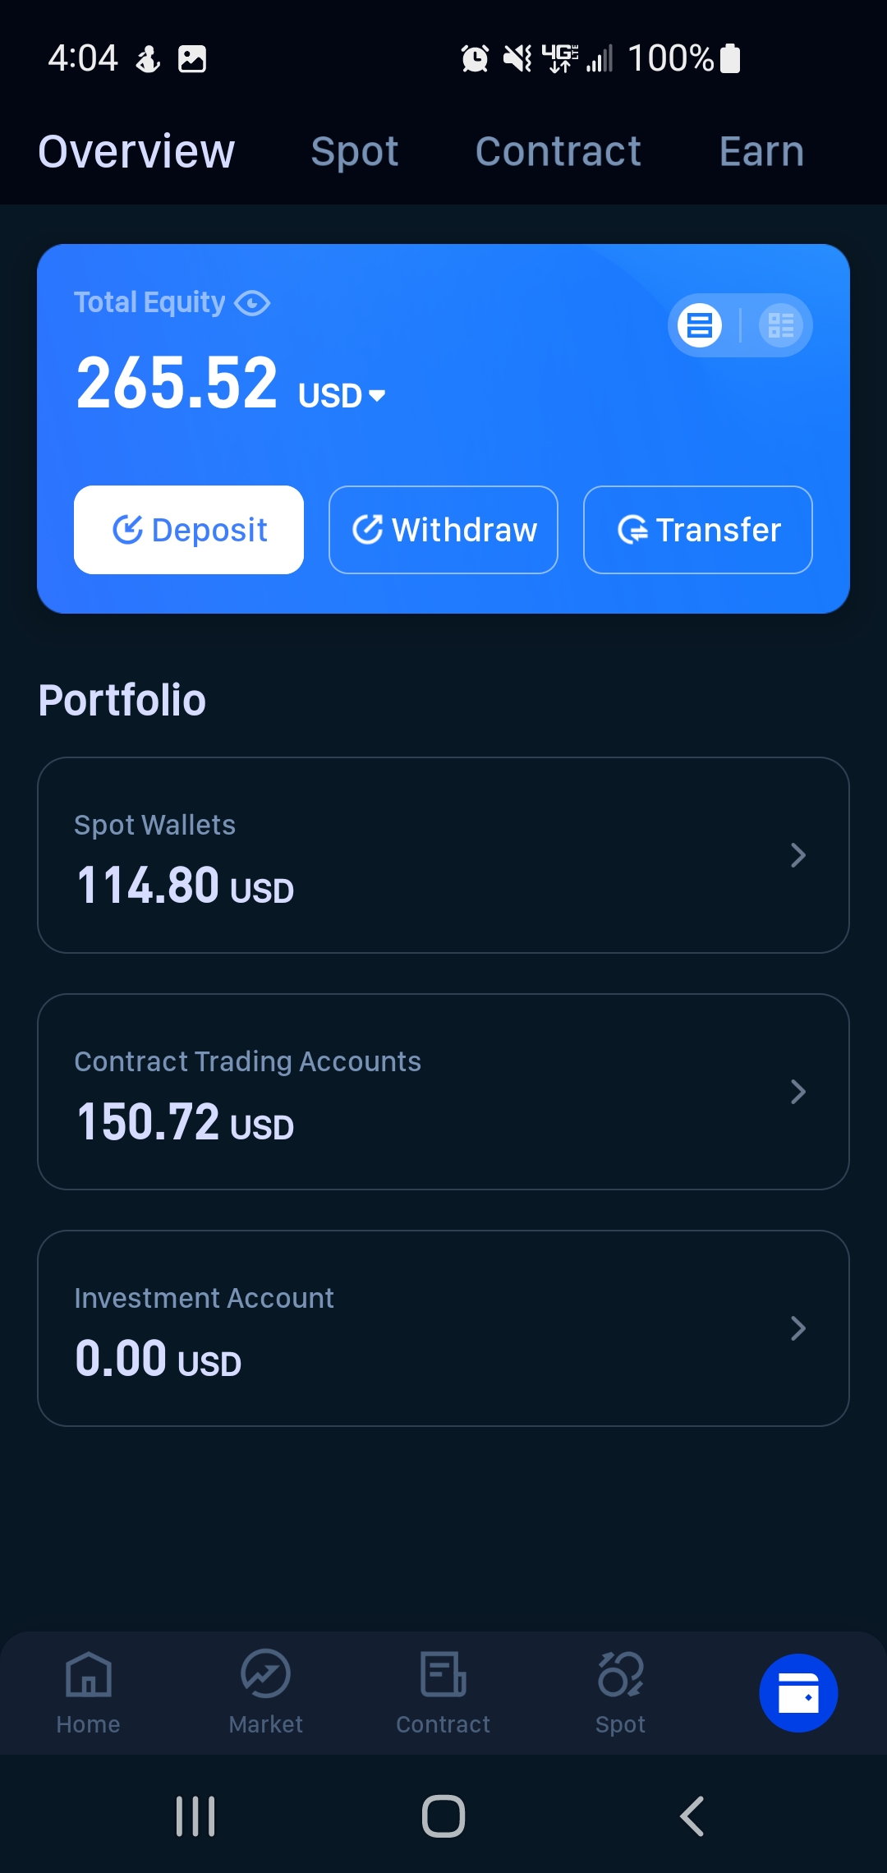Expand Investment Account chevron
The height and width of the screenshot is (1873, 887).
click(797, 1328)
